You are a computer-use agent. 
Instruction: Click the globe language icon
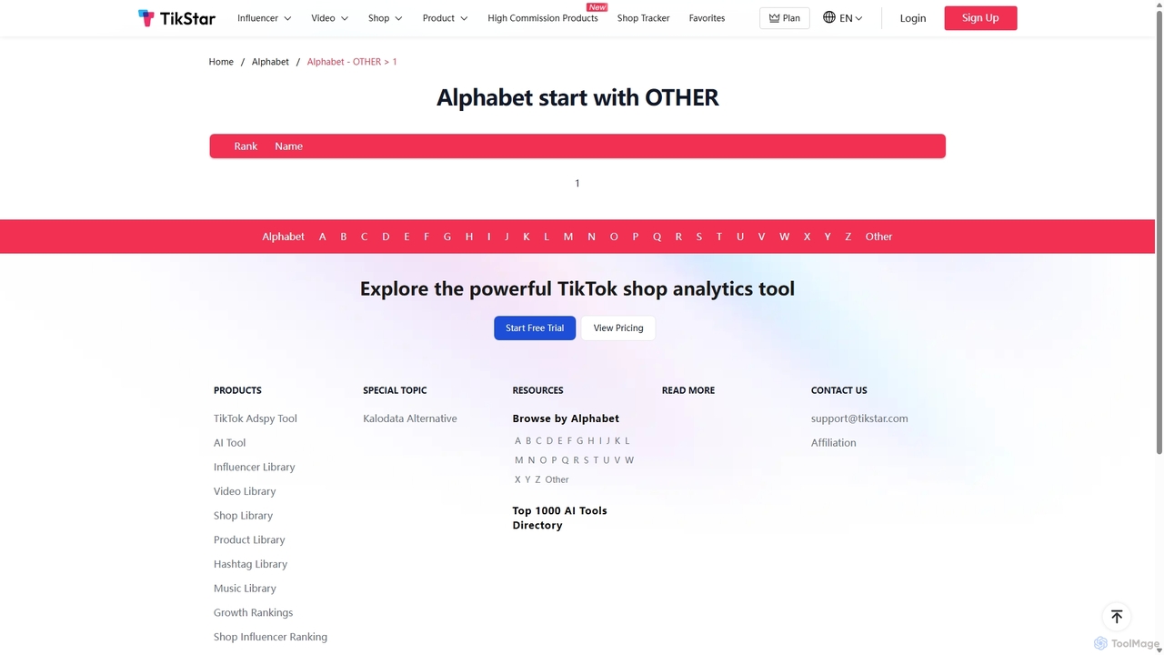point(829,17)
